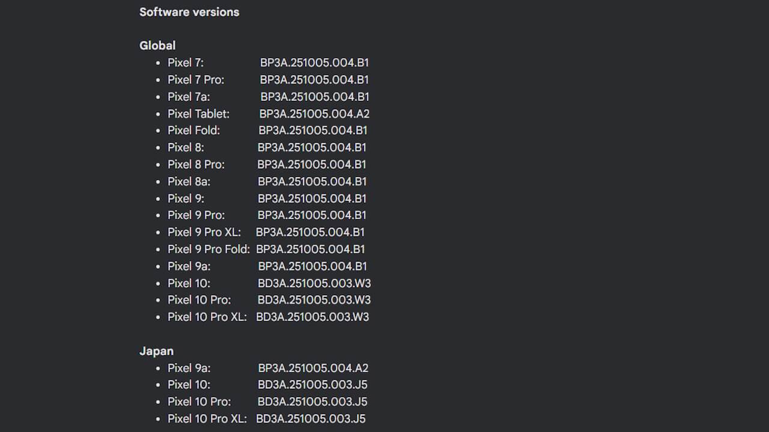Click the Japan section heading
The image size is (769, 432).
click(156, 351)
